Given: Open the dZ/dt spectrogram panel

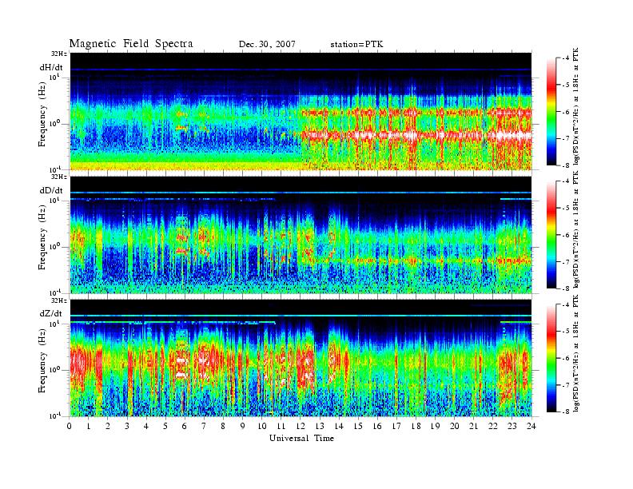Looking at the screenshot, I should (301, 358).
